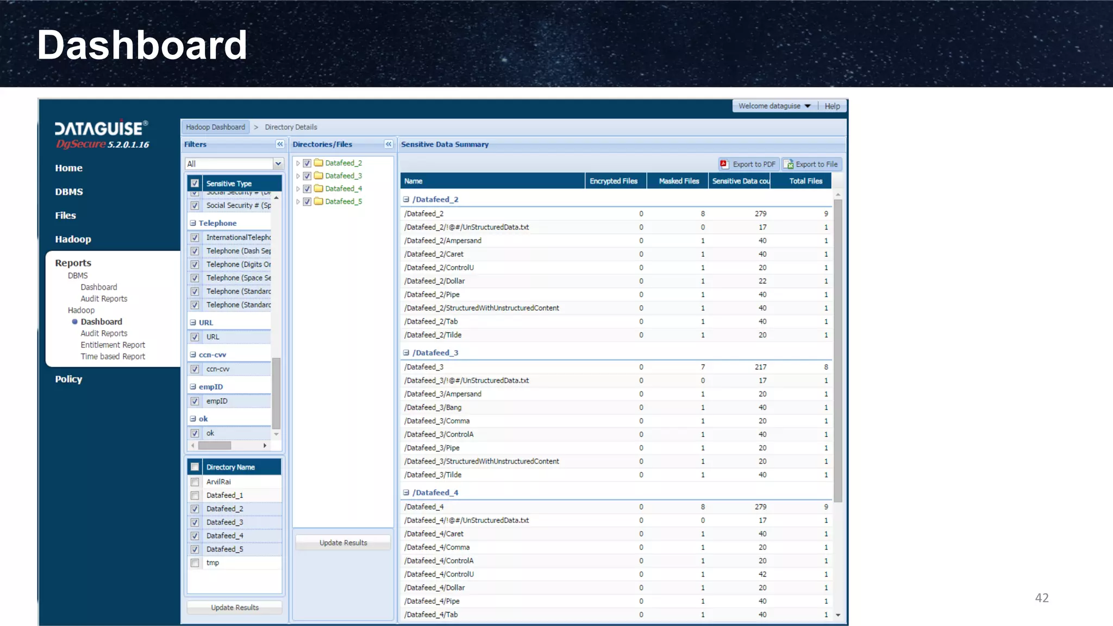
Task: Go to Hadoop Dashboard breadcrumb
Action: [215, 127]
